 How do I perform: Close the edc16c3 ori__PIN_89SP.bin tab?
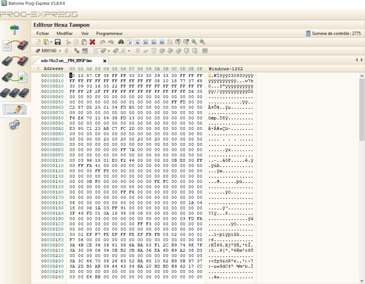(x=105, y=61)
